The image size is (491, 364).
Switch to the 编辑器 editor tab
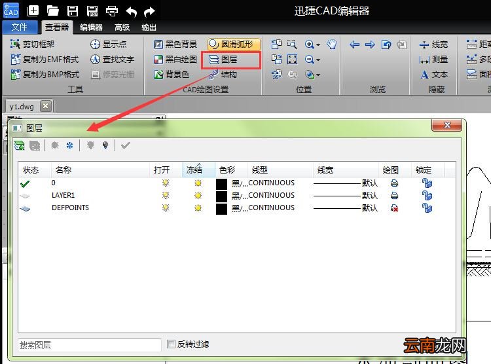(x=91, y=27)
